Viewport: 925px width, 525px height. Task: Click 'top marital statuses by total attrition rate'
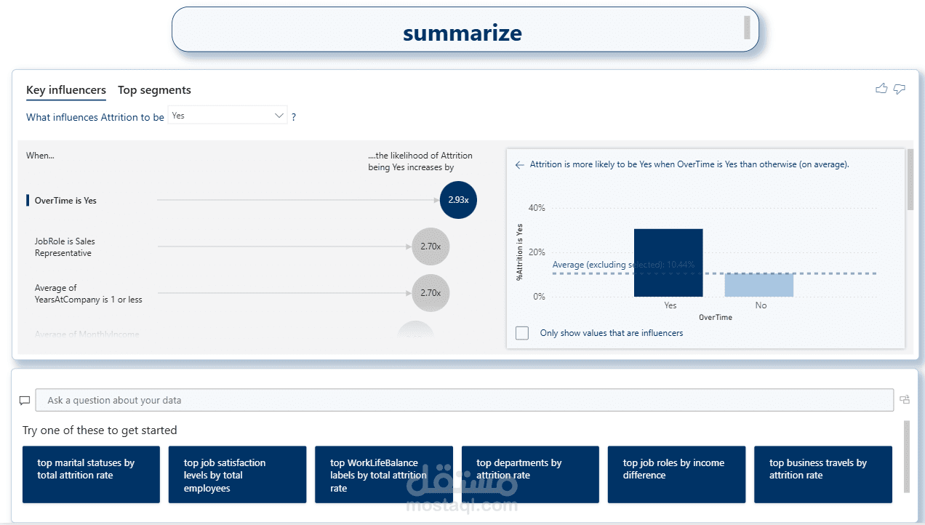(91, 474)
